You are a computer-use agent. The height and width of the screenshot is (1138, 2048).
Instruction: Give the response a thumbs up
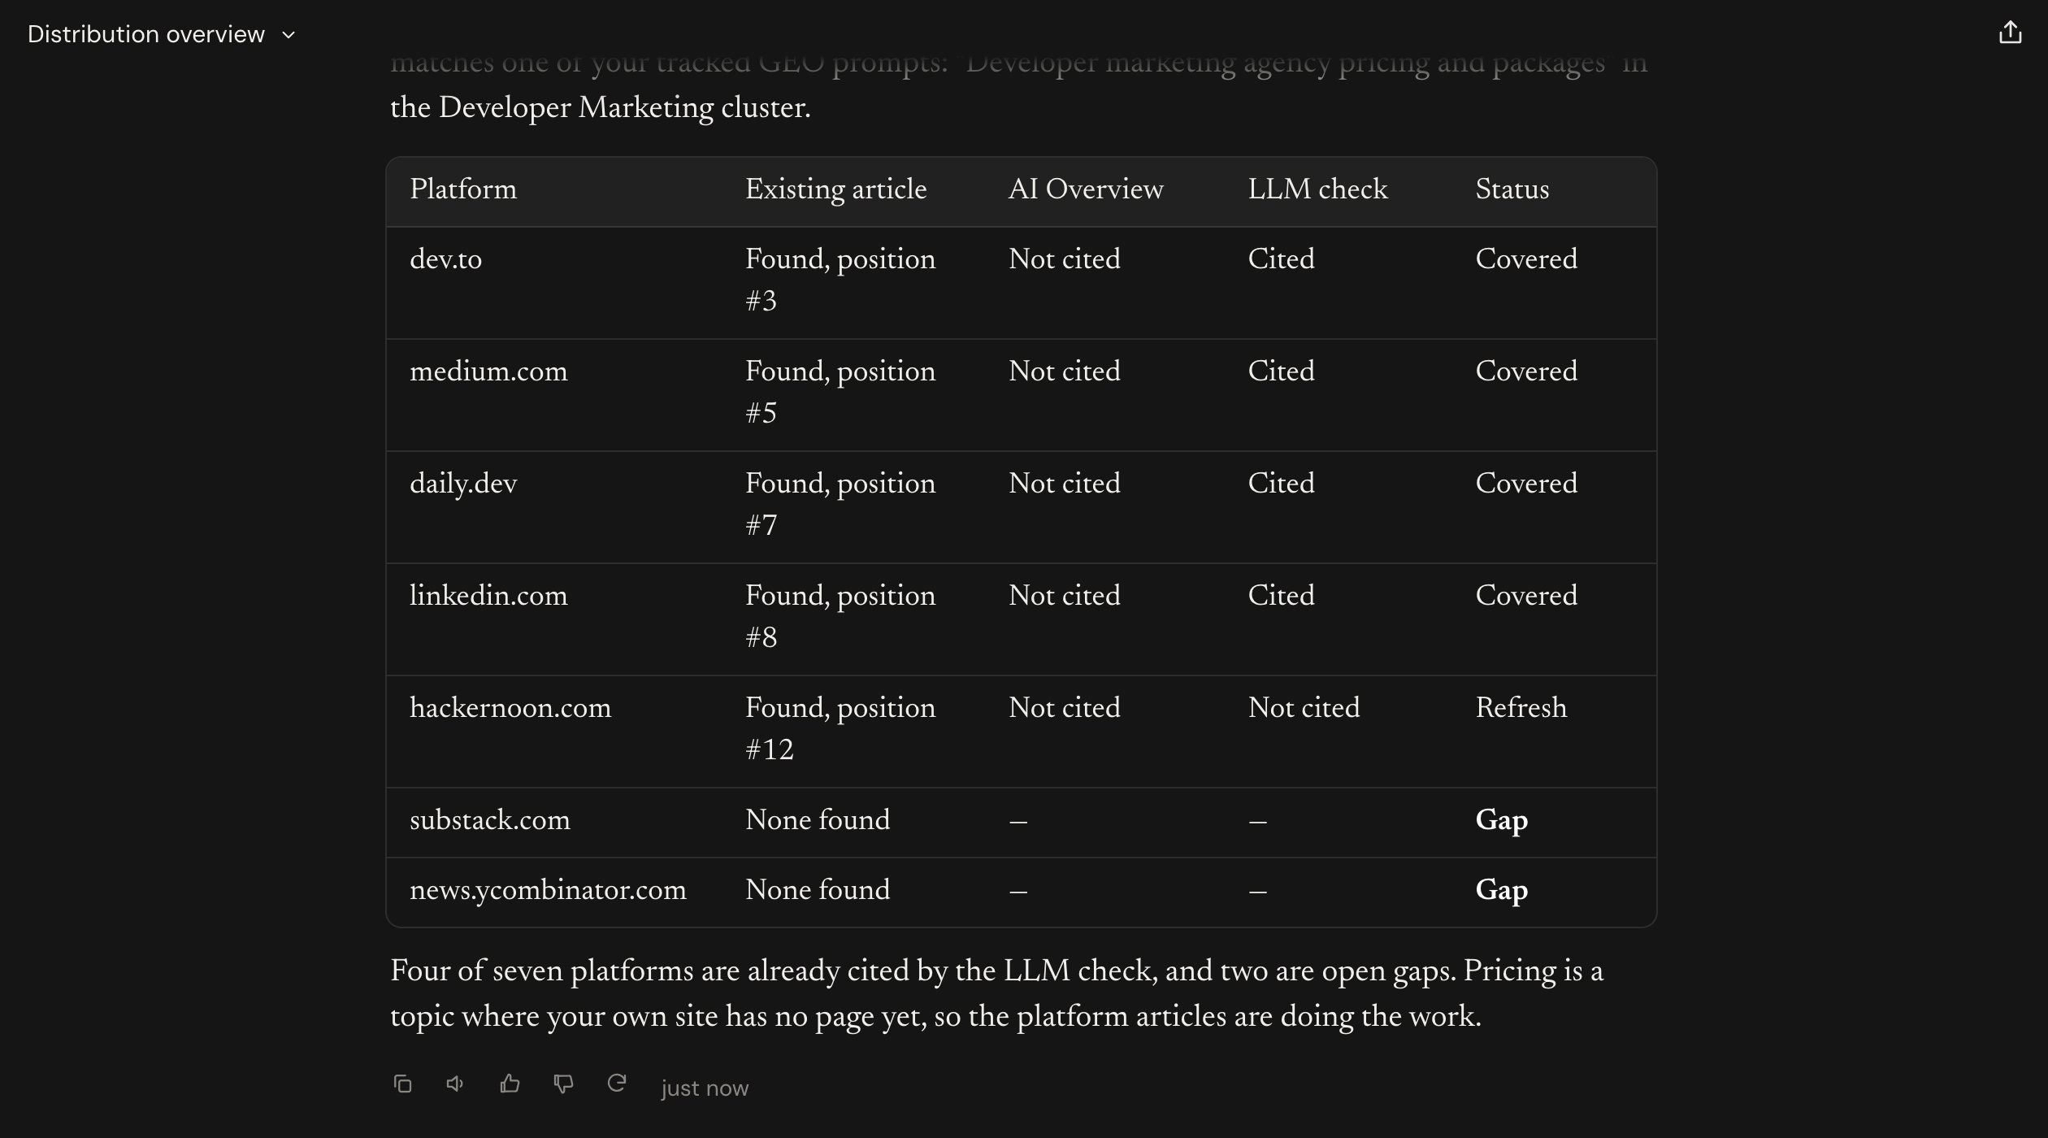[510, 1084]
